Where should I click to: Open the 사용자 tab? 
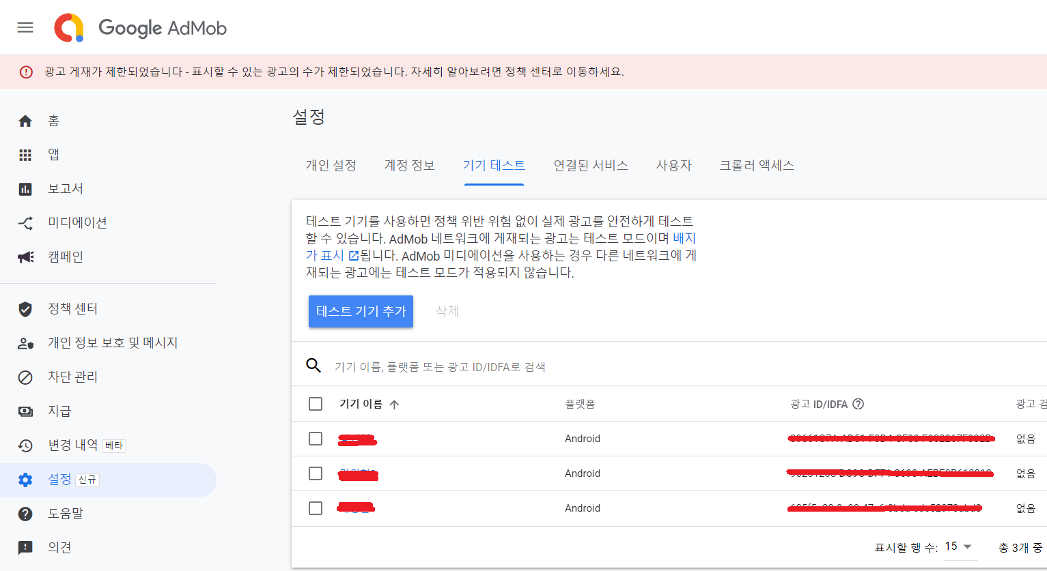[674, 166]
